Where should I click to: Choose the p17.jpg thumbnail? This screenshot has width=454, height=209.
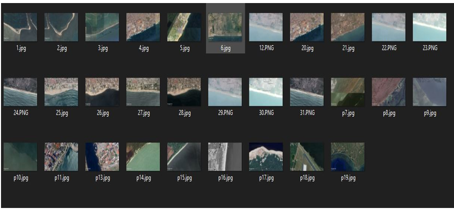tap(266, 157)
